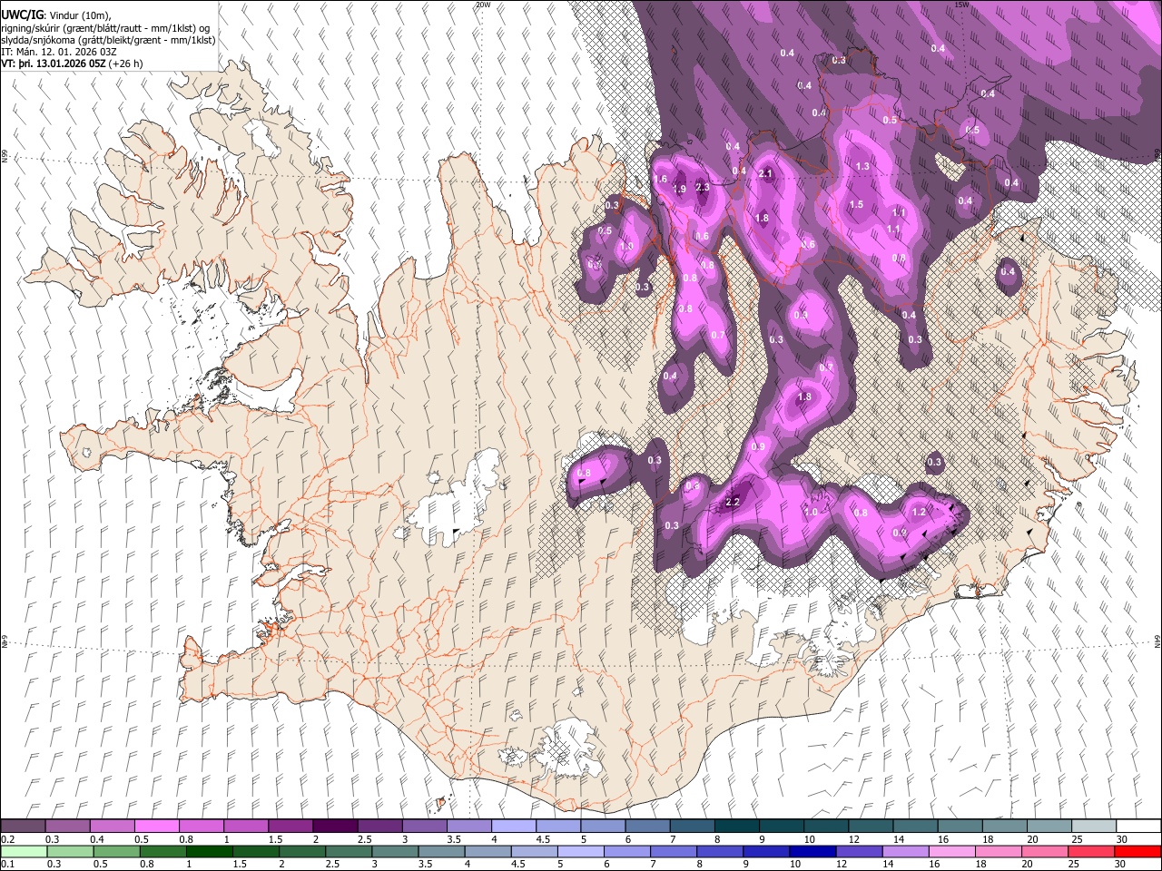Click the 2.3 precipitation value on the map

point(702,187)
